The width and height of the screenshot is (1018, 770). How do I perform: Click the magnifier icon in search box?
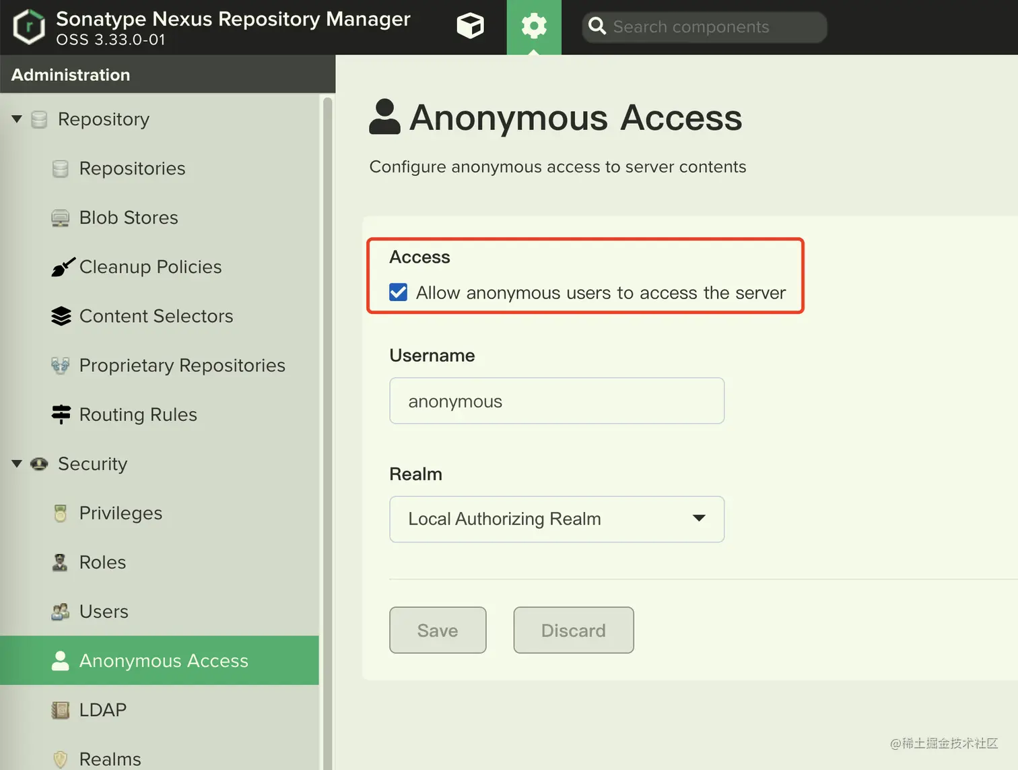pyautogui.click(x=597, y=26)
